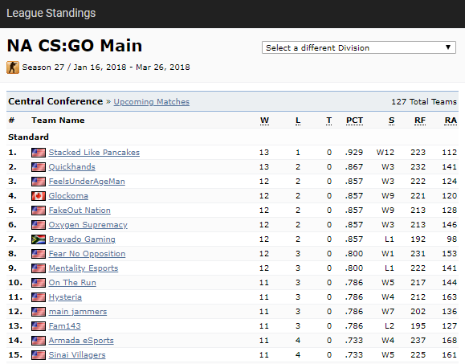Open Quickhands team page
The width and height of the screenshot is (465, 364).
point(71,167)
